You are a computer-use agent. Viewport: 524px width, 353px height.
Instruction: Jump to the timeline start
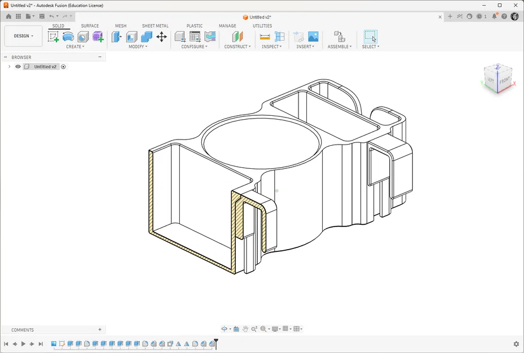click(6, 343)
